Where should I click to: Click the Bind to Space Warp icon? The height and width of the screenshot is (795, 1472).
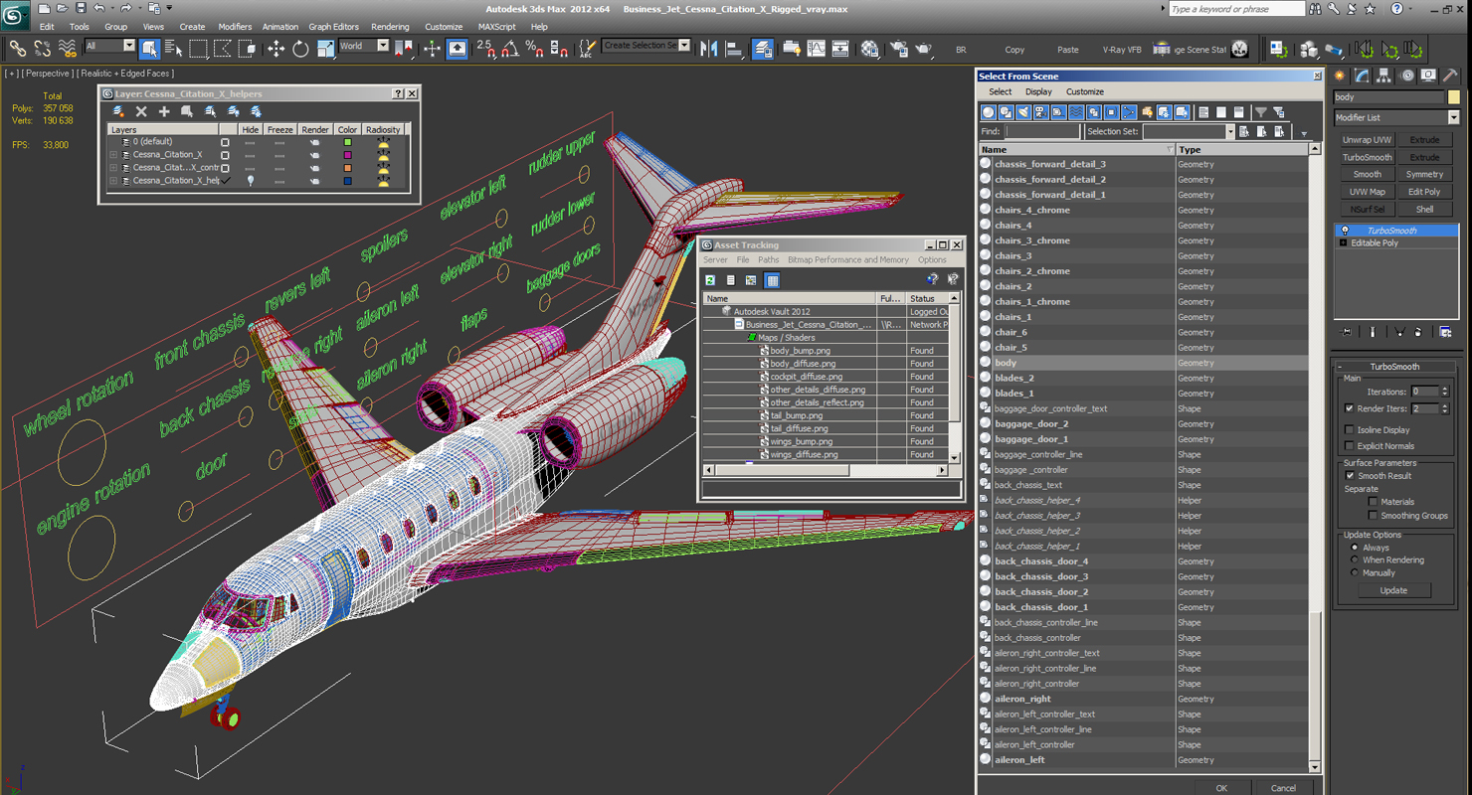point(67,48)
